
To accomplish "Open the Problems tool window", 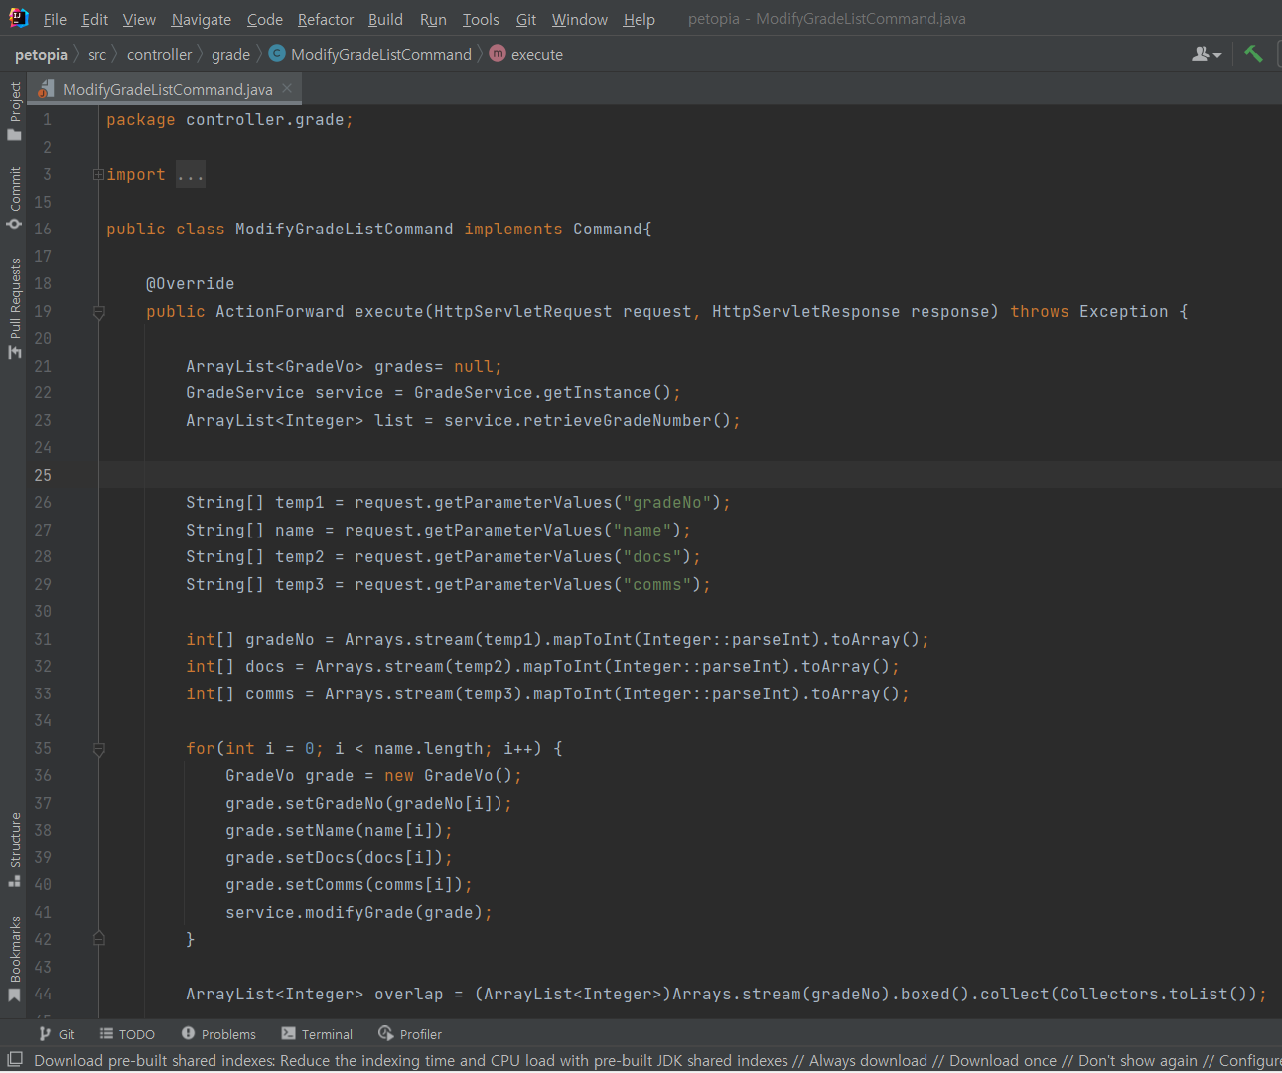I will pyautogui.click(x=218, y=1034).
